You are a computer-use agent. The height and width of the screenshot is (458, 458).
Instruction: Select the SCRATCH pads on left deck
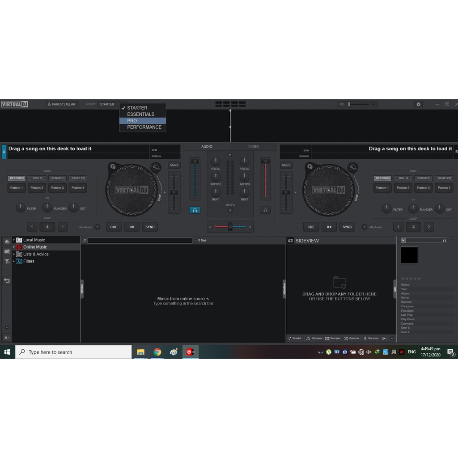coord(58,178)
